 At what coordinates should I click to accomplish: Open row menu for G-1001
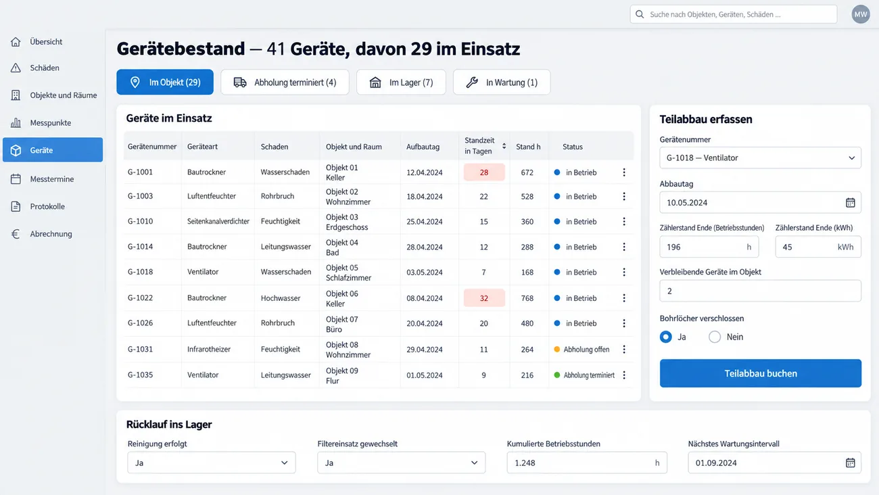click(624, 172)
